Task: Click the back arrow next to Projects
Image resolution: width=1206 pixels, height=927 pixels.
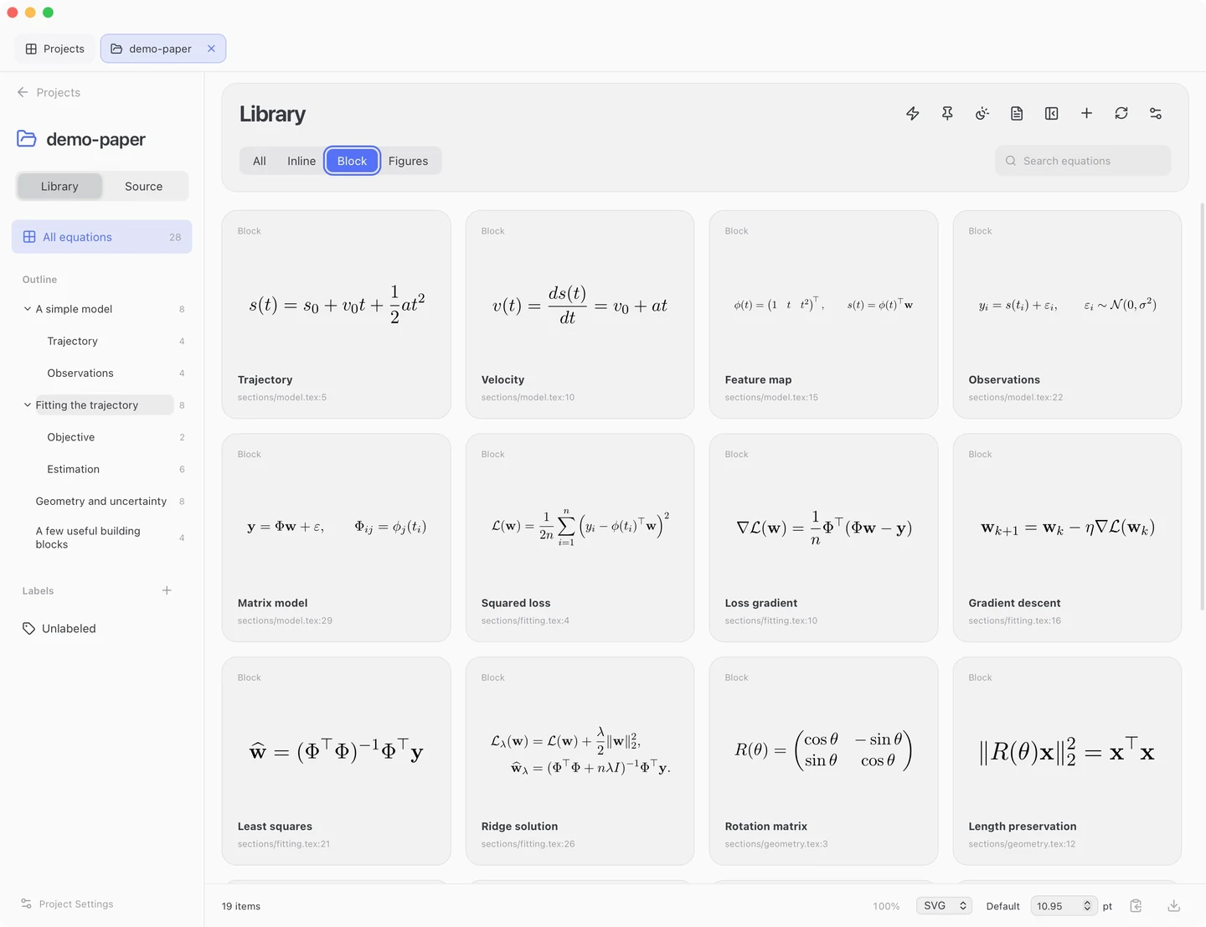Action: (x=23, y=92)
